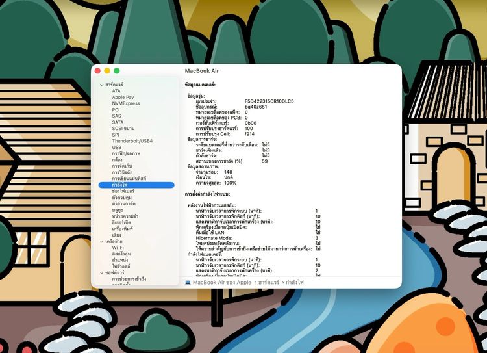Select ตำแหน่ง under เครือข่าย
487x353 pixels.
pyautogui.click(x=120, y=260)
